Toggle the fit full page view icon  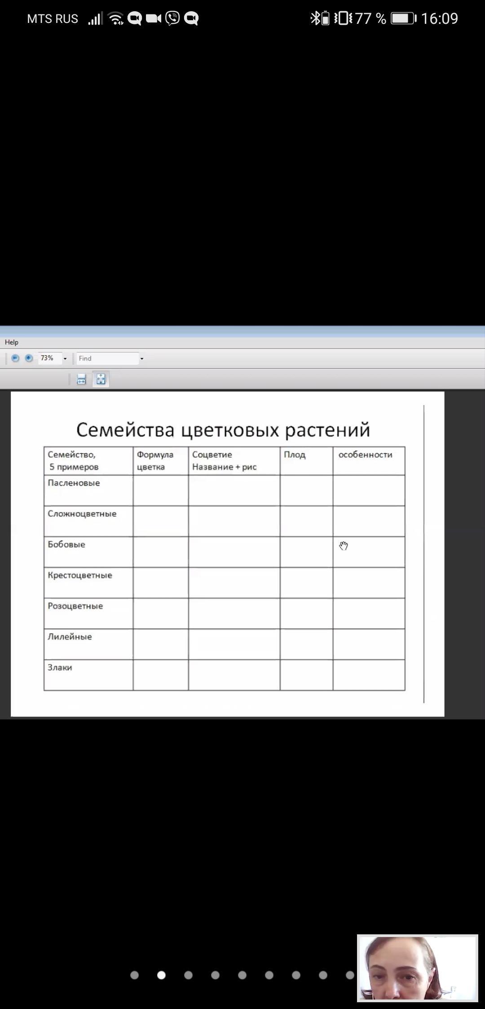click(x=101, y=379)
